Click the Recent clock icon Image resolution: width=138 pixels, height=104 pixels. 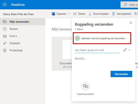[x=5, y=29]
